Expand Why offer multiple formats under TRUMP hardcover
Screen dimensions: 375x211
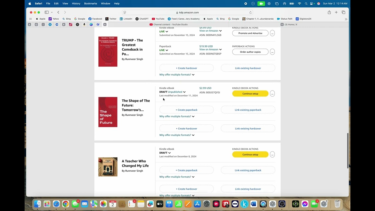tap(177, 74)
